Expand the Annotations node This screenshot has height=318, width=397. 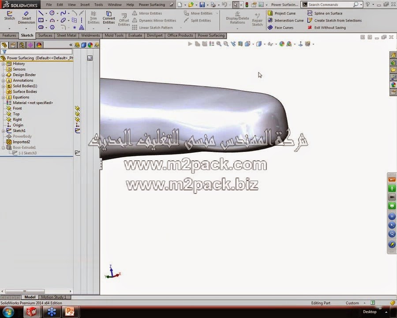tap(3, 81)
